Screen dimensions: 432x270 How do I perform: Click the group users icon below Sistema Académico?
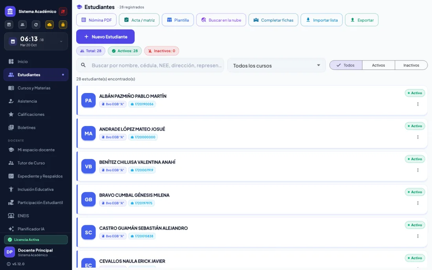pos(22,25)
